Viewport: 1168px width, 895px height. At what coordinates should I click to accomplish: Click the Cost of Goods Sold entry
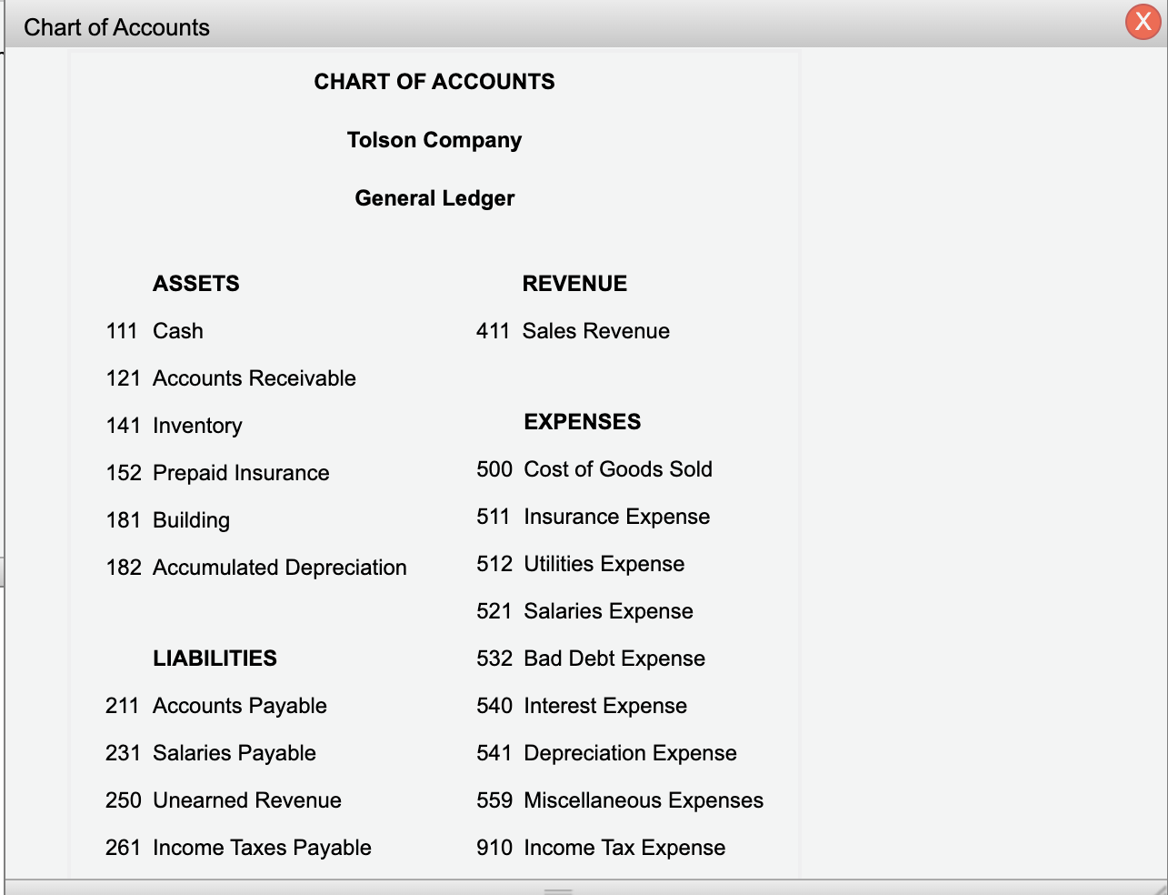tap(594, 469)
